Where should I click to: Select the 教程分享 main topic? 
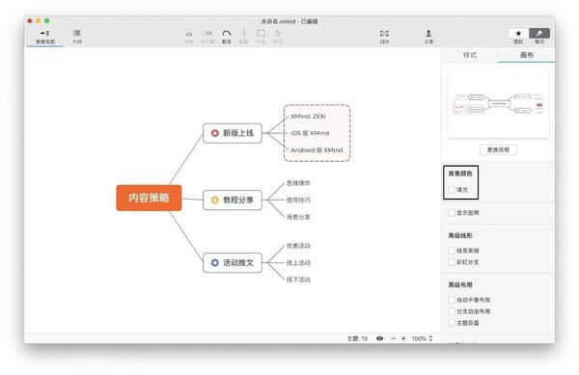pyautogui.click(x=233, y=200)
